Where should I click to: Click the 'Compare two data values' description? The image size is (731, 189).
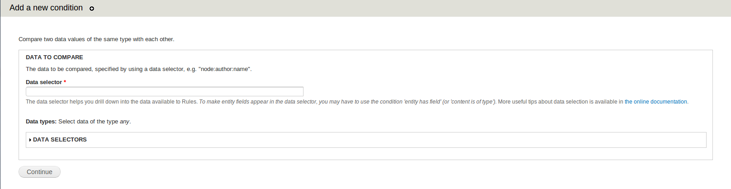[x=96, y=39]
